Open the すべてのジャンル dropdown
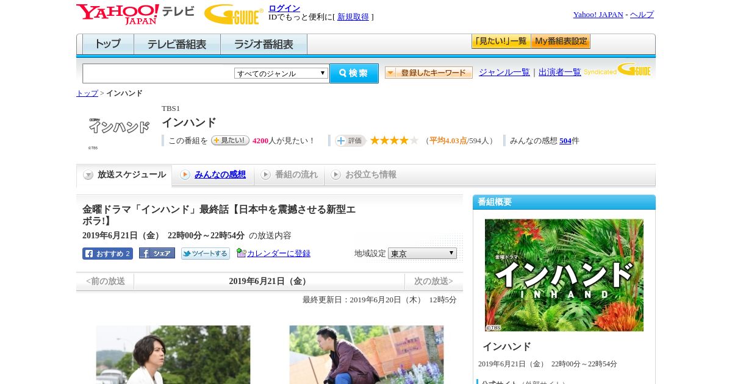Image resolution: width=732 pixels, height=384 pixels. [281, 73]
